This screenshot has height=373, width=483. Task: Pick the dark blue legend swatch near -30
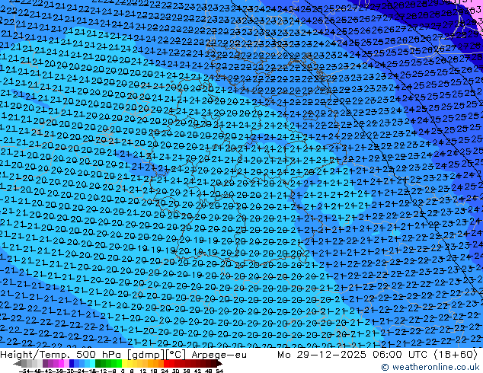(x=72, y=364)
